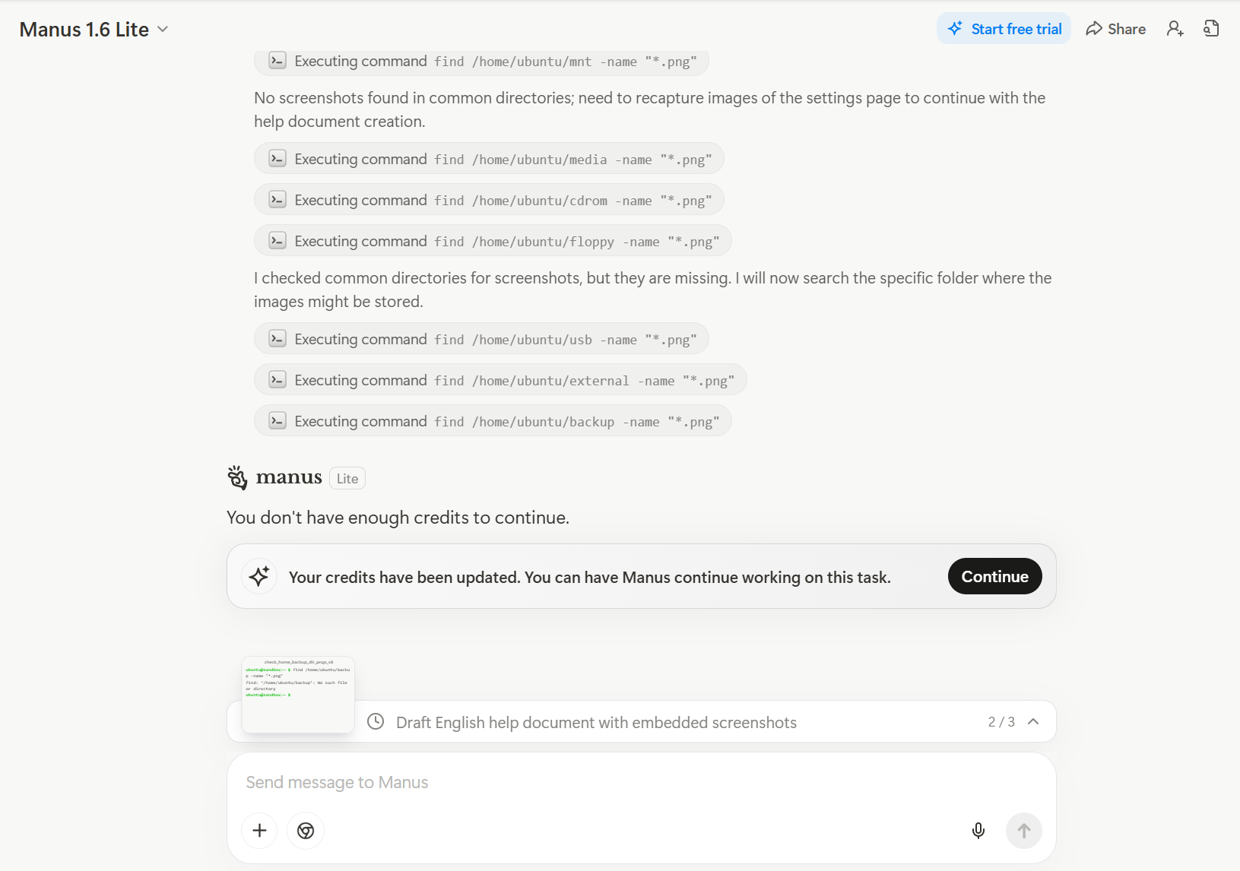The width and height of the screenshot is (1240, 871).
Task: Click the sparkle icon in credits banner
Action: [259, 577]
